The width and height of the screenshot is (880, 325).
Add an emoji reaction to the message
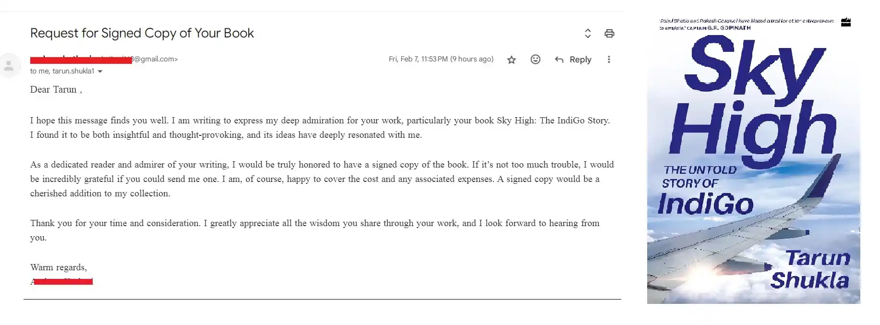tap(535, 59)
